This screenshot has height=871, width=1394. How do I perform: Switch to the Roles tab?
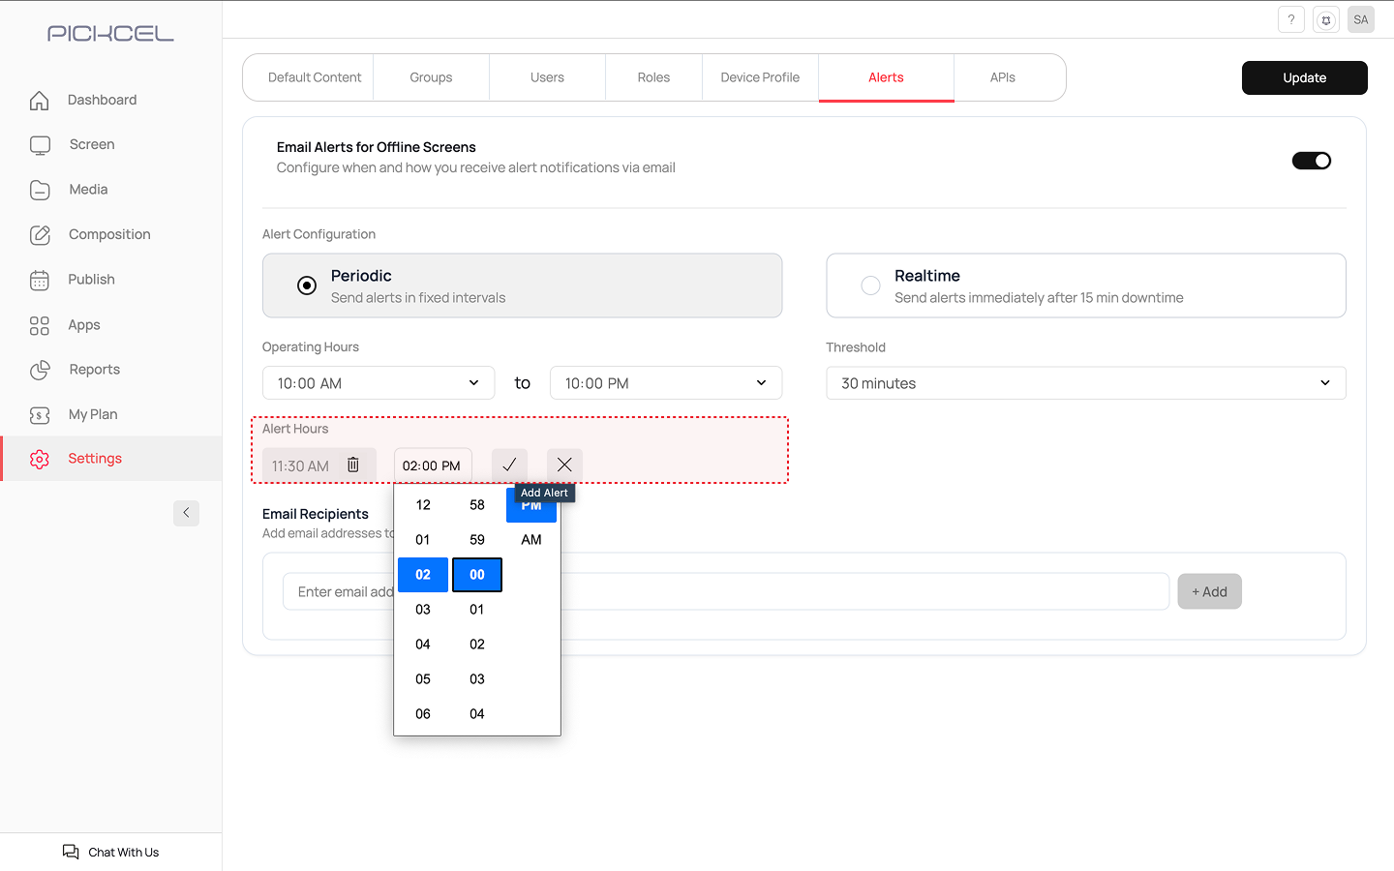653,77
